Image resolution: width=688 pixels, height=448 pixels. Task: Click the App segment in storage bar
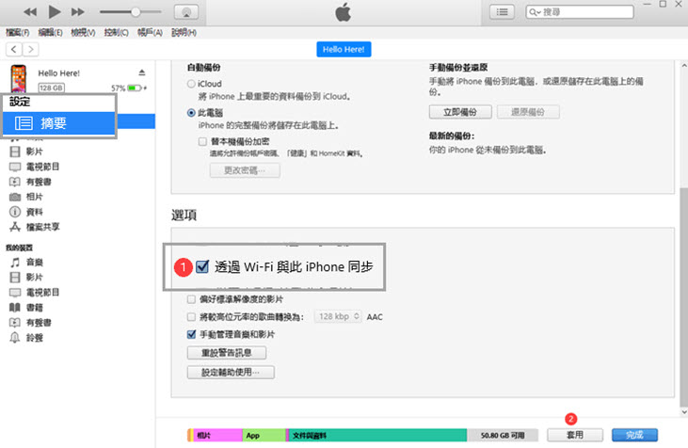[x=264, y=435]
